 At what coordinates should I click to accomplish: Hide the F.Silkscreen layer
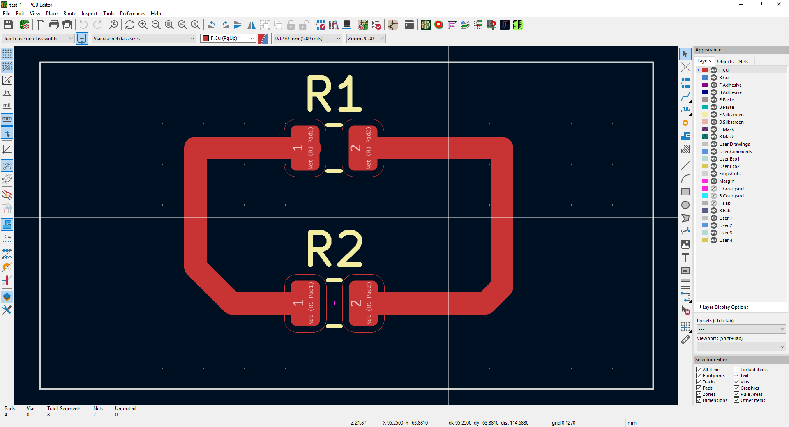714,115
